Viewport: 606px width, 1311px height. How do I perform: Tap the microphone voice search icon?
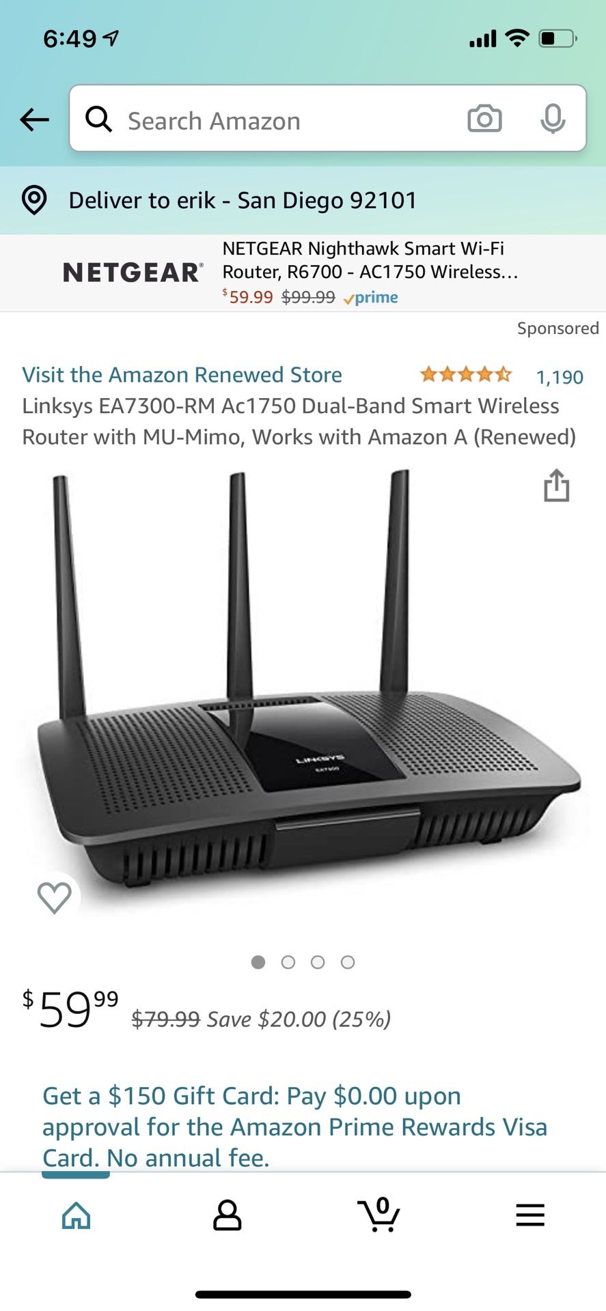coord(553,119)
